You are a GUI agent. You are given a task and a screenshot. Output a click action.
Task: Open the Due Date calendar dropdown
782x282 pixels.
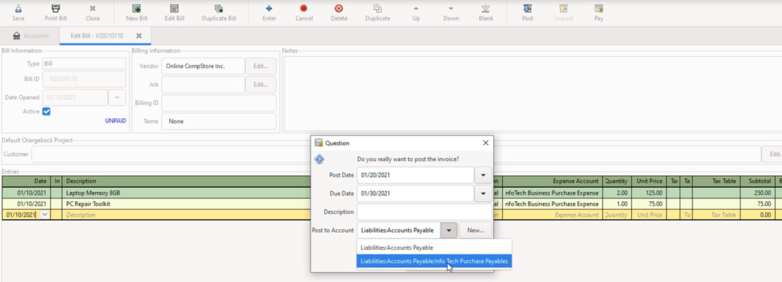[483, 193]
